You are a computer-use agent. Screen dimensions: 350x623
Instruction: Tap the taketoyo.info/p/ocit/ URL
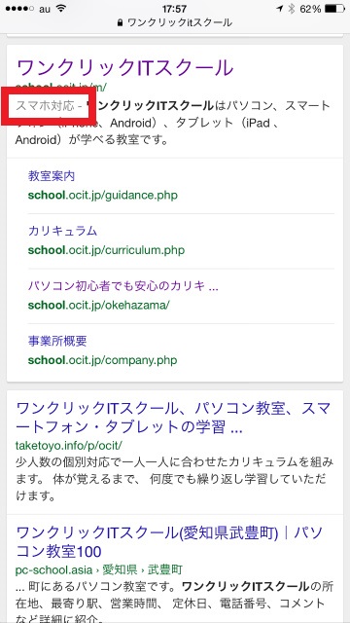(69, 445)
